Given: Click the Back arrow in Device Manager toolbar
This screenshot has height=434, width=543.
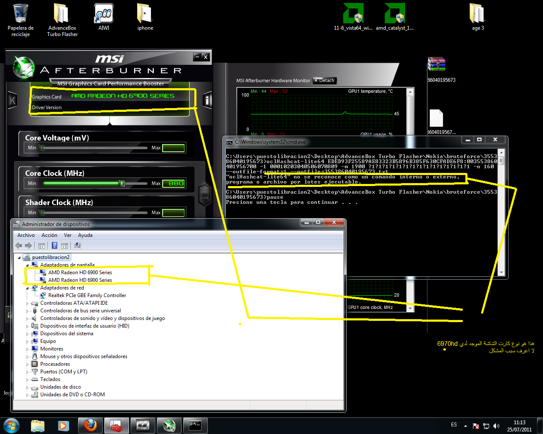Looking at the screenshot, I should click(19, 245).
